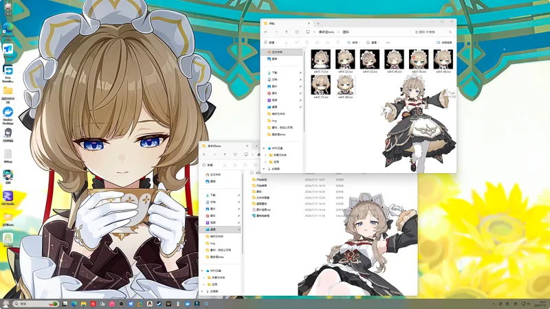Click Cut icon in 桑多涅beta window toolbar

pyautogui.click(x=225, y=165)
